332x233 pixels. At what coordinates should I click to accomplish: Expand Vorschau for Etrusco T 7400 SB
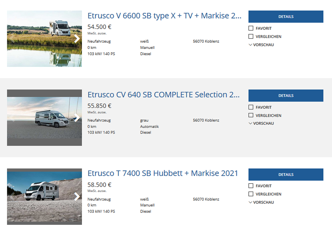point(261,202)
